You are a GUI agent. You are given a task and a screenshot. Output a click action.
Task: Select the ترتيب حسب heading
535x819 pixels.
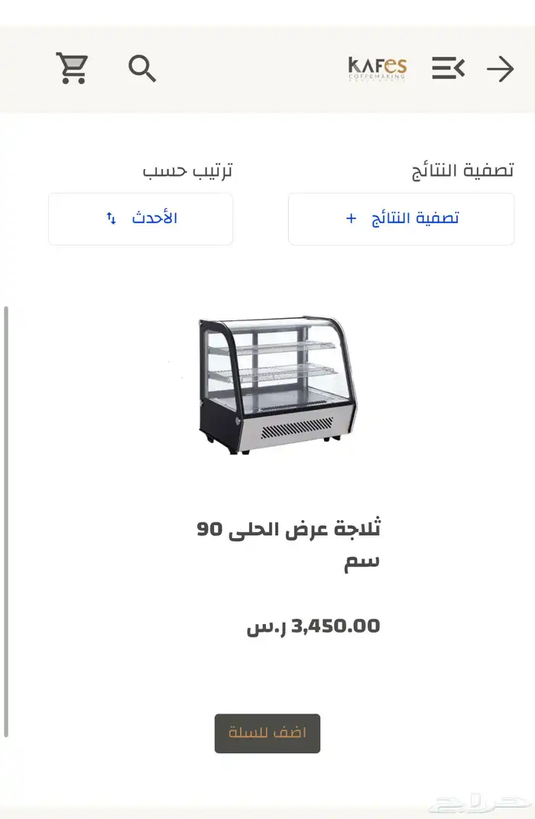188,170
